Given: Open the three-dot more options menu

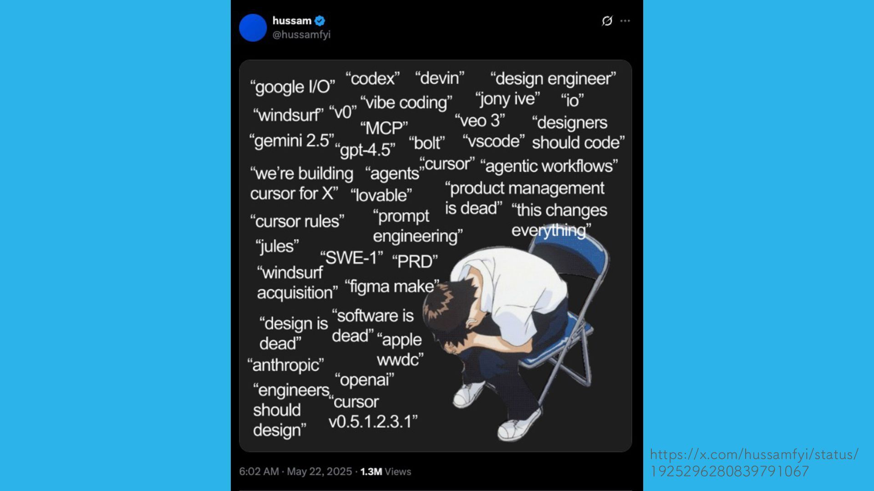Looking at the screenshot, I should click(x=625, y=21).
